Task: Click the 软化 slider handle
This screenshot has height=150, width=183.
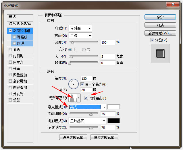Action: [x=70, y=63]
